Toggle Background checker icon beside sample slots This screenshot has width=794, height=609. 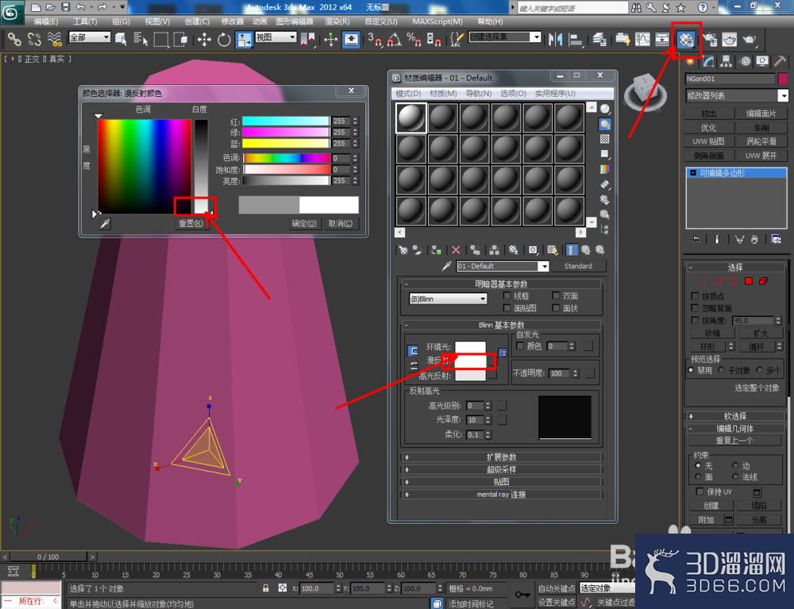604,139
